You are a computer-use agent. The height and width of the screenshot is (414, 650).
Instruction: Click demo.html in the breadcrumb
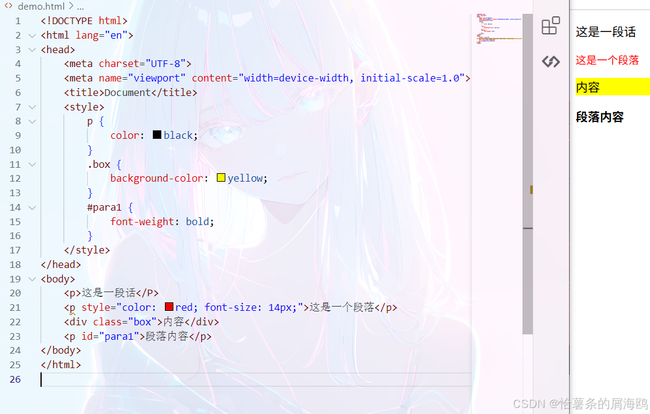(x=41, y=6)
